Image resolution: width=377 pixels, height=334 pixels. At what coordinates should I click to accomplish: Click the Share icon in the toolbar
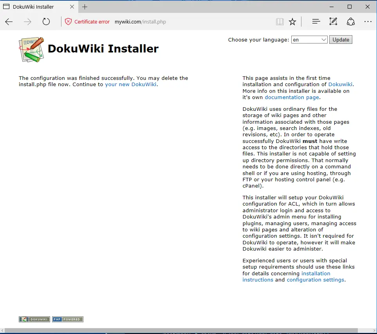351,22
